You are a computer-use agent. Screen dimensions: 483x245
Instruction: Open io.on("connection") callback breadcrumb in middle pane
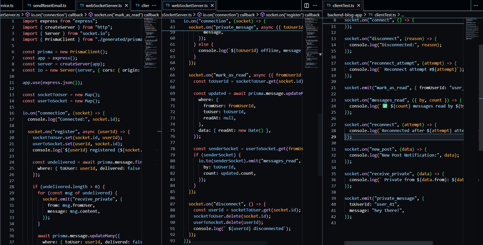coord(225,14)
